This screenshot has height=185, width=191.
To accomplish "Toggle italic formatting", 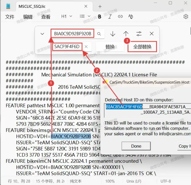I will click(x=110, y=17).
